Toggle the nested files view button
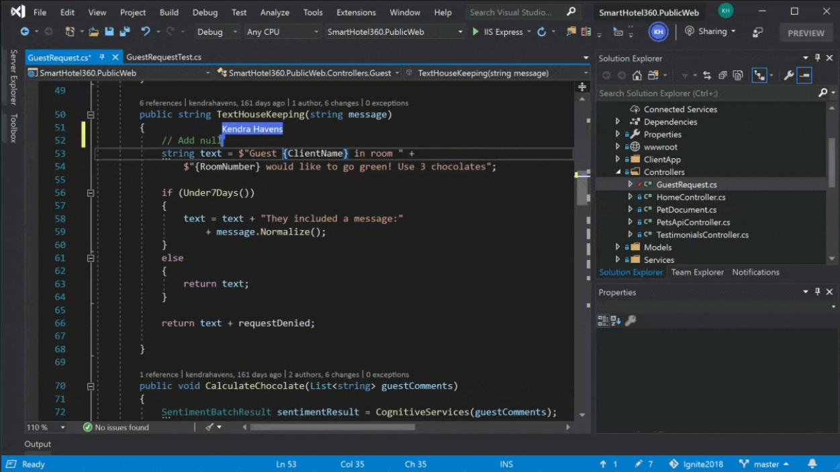The width and height of the screenshot is (840, 472). tap(759, 76)
